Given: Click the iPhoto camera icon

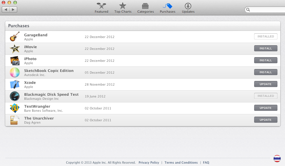Looking at the screenshot, I should 15,61.
